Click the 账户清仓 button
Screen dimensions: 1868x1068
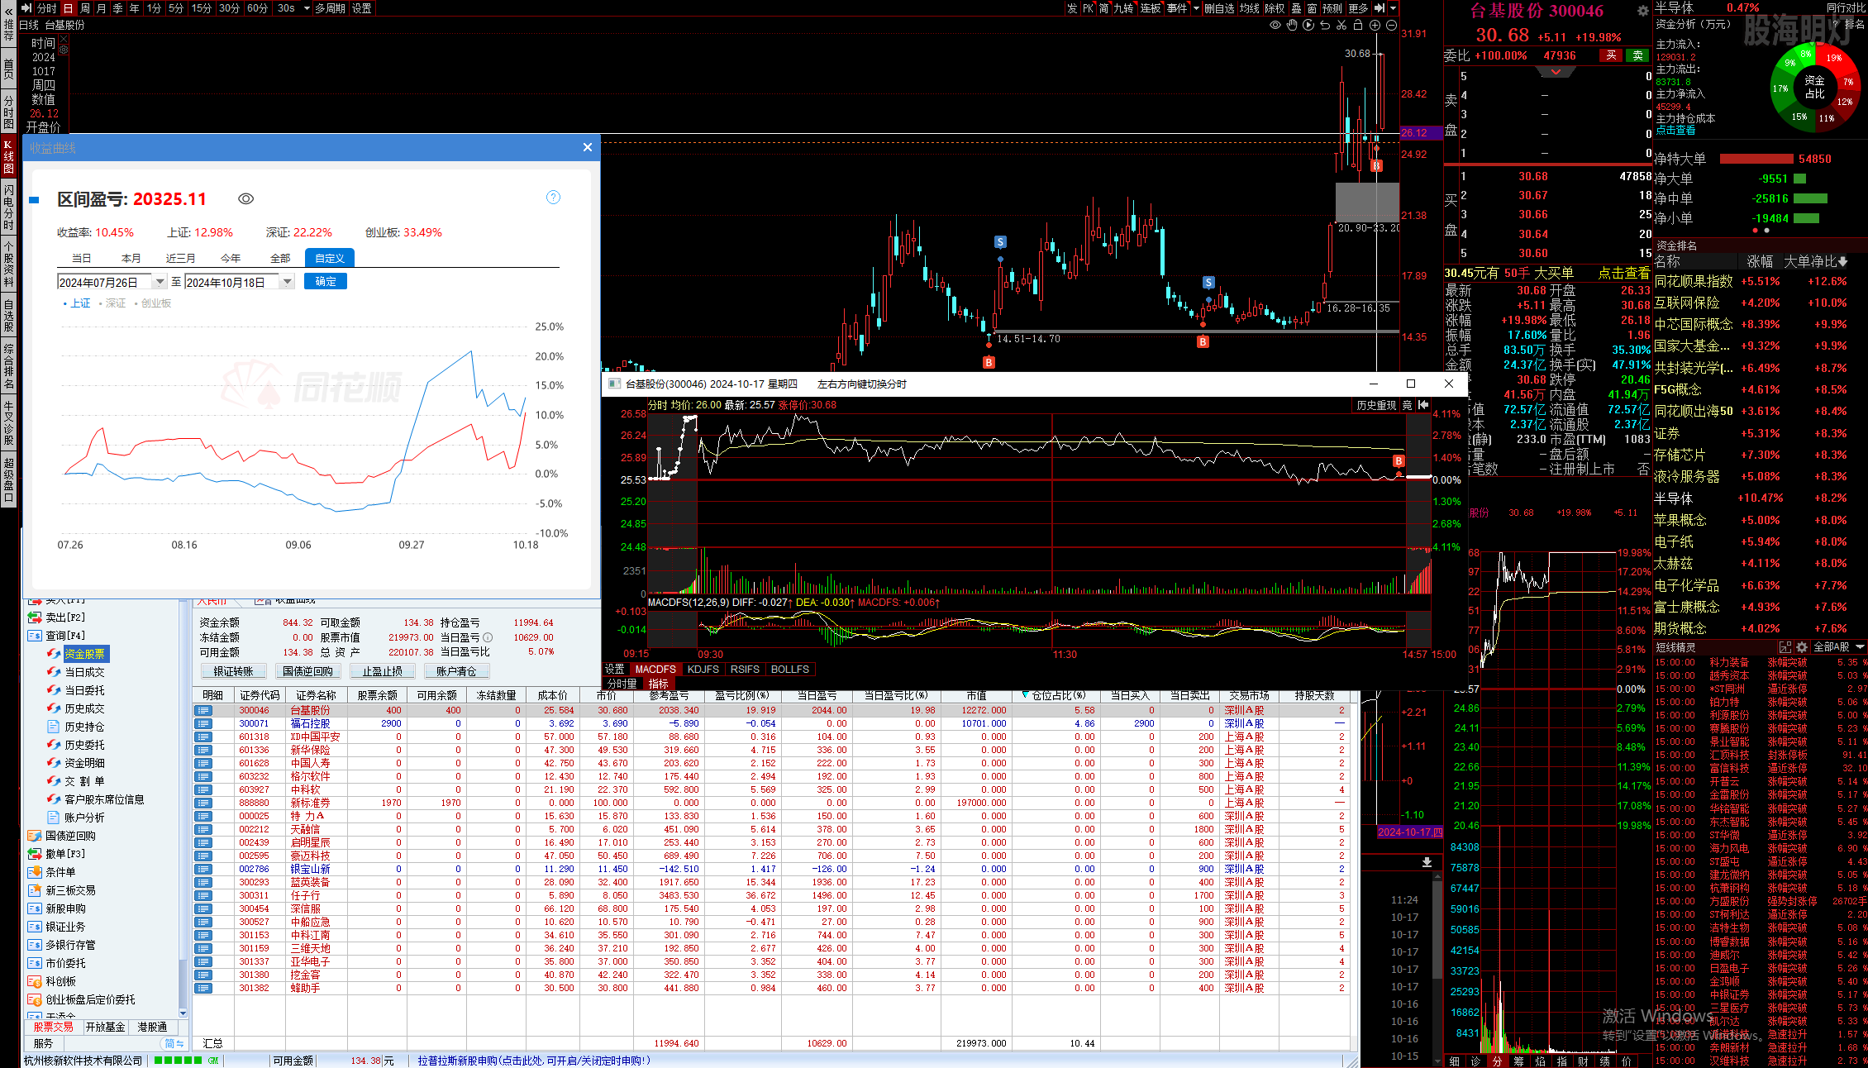click(x=456, y=671)
